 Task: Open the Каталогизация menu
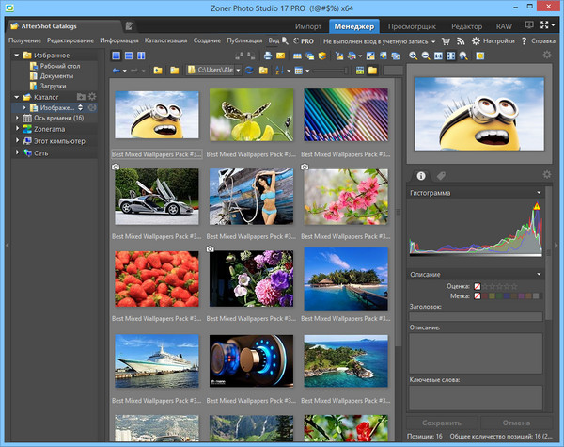(x=165, y=41)
